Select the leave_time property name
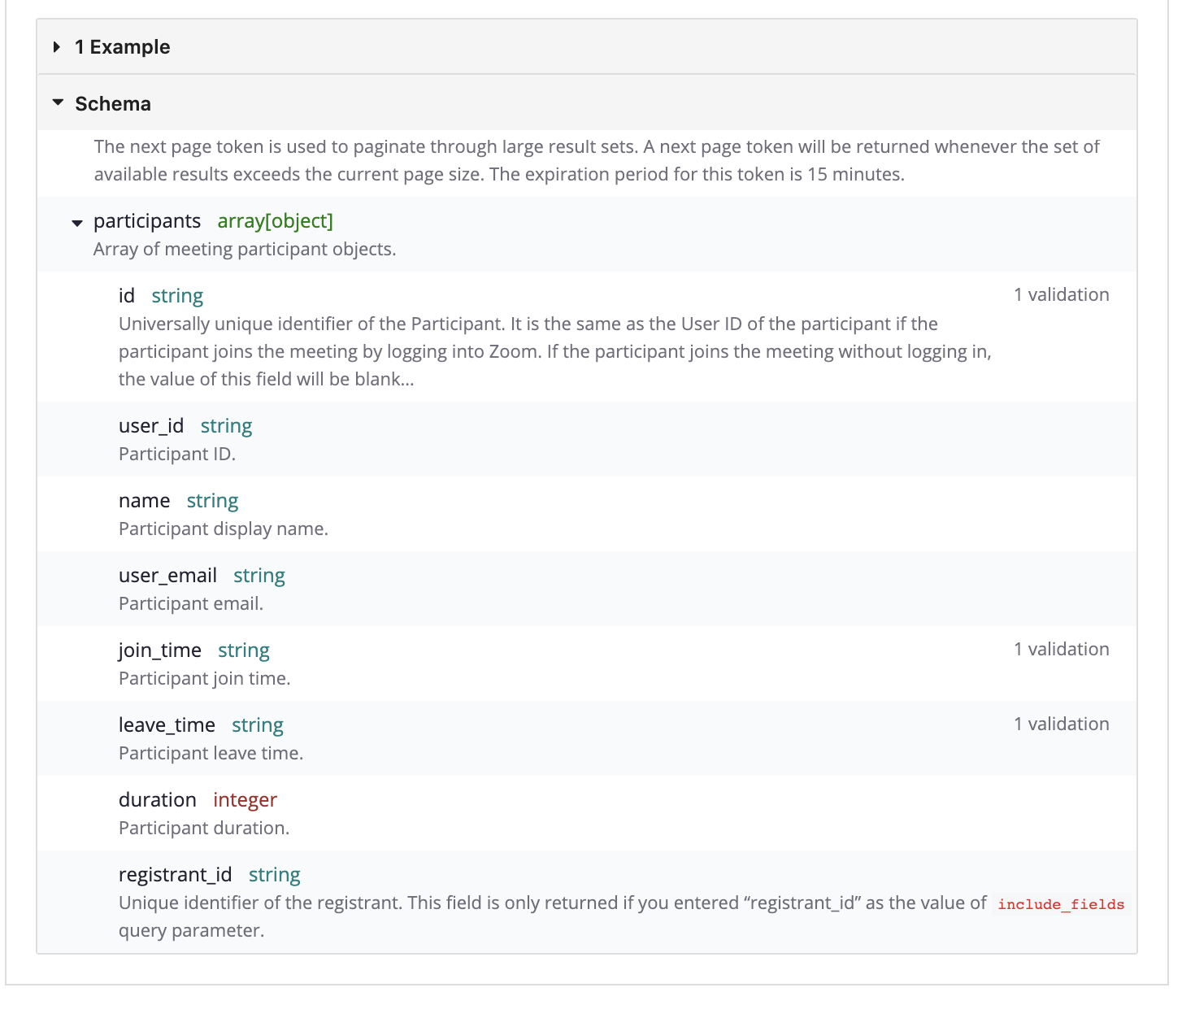1195x1018 pixels. pyautogui.click(x=167, y=725)
